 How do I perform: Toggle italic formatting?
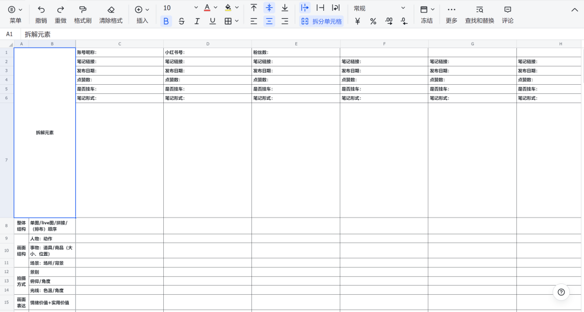[x=197, y=21]
